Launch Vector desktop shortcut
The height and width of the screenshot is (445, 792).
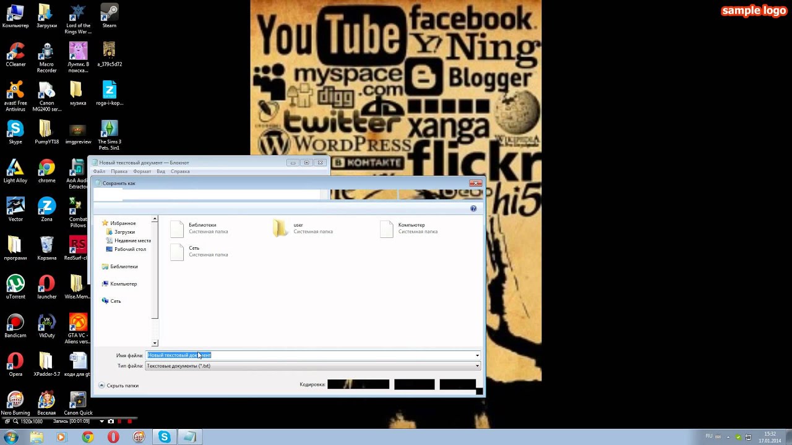pos(15,210)
